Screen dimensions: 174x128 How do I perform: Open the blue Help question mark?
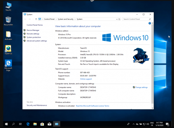click(150, 23)
